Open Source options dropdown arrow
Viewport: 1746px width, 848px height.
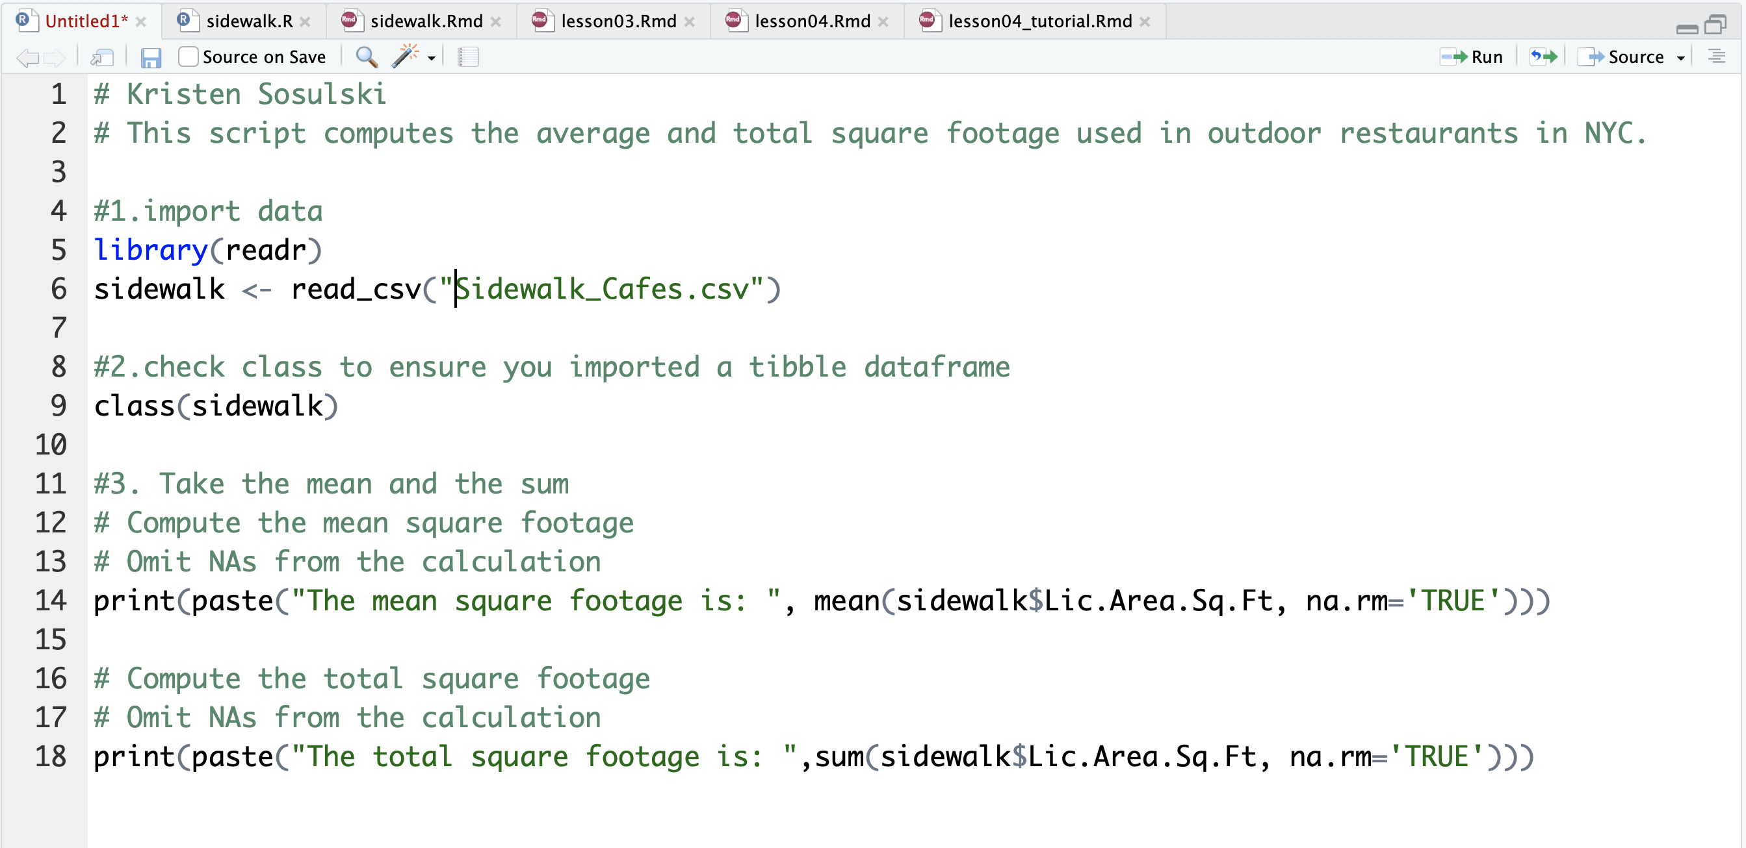pyautogui.click(x=1681, y=58)
